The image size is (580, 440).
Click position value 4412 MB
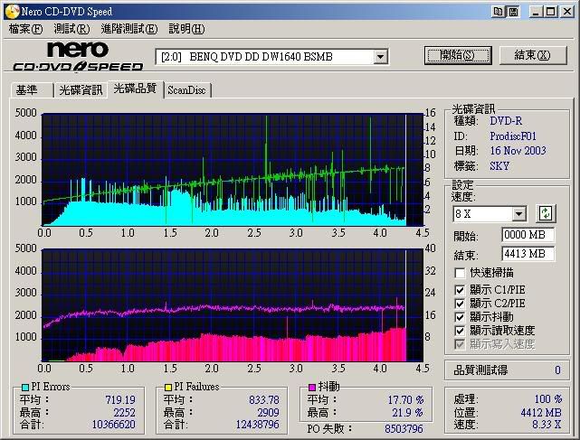coord(541,412)
